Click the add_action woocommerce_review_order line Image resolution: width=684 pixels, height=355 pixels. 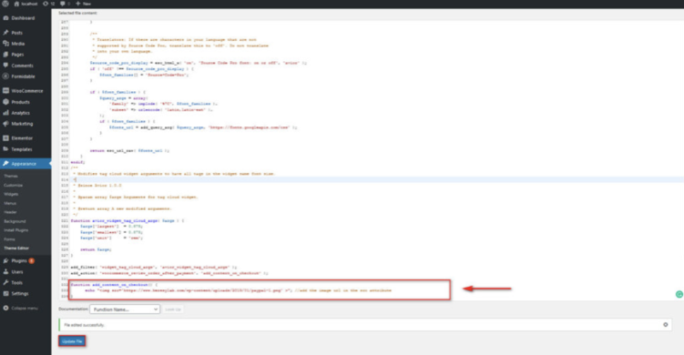(169, 273)
